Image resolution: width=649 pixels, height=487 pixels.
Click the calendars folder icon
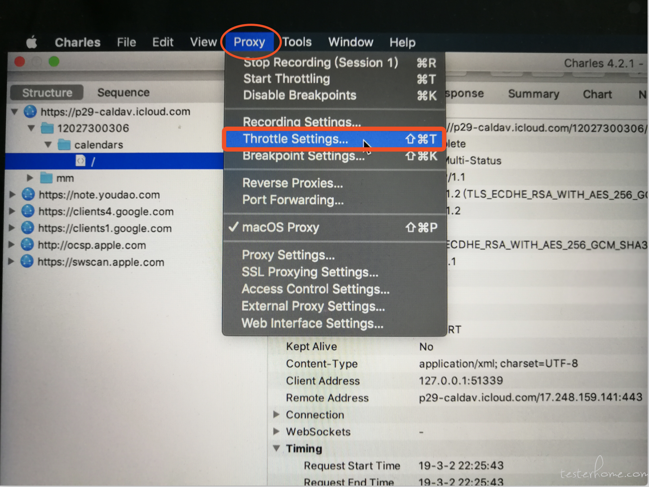pos(64,145)
